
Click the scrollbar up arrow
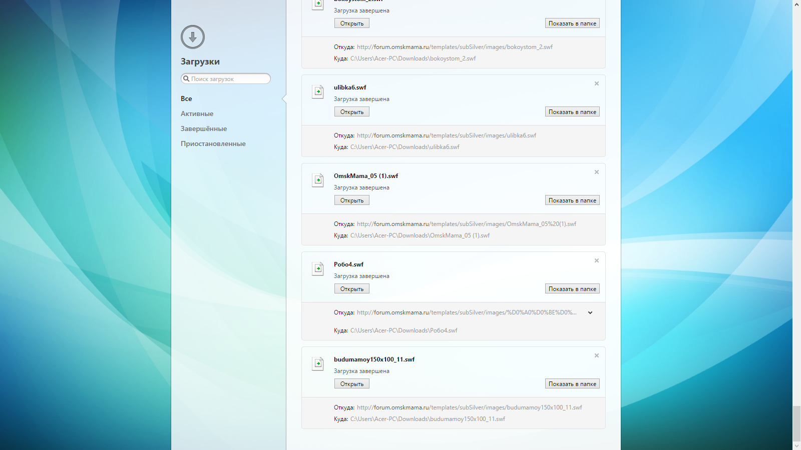point(796,4)
